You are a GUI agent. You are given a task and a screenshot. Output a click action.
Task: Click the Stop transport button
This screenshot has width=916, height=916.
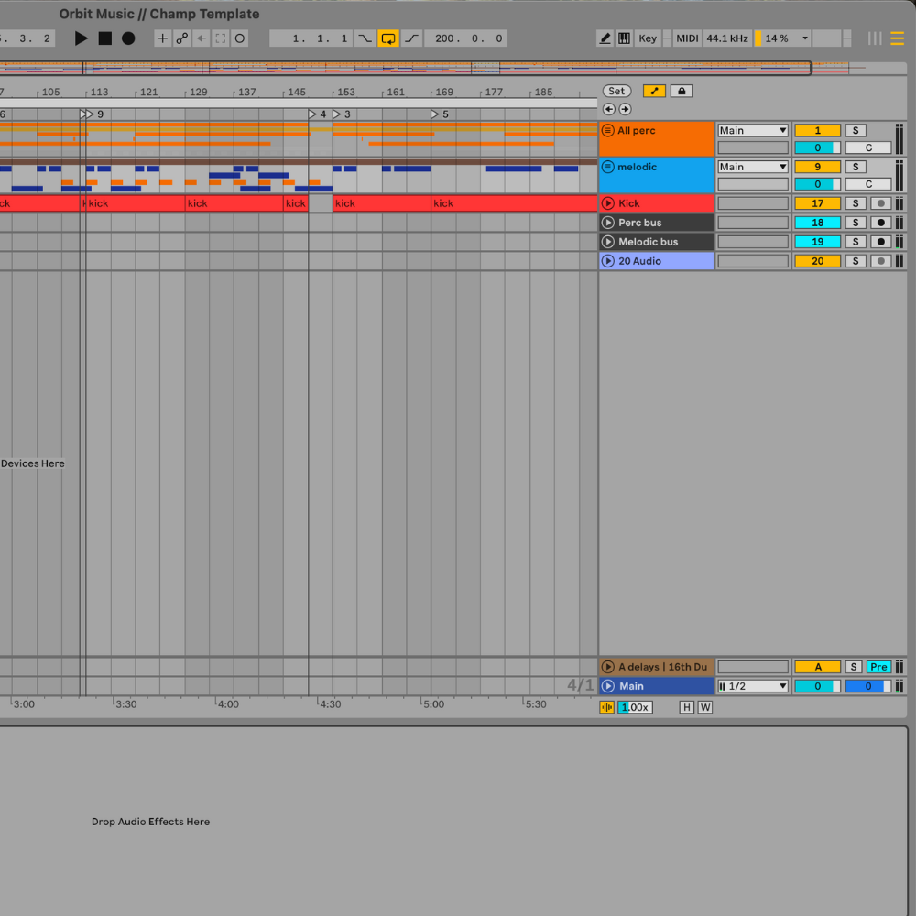pyautogui.click(x=105, y=38)
